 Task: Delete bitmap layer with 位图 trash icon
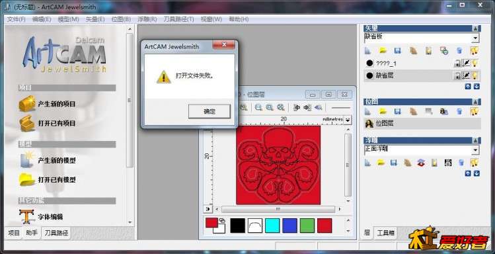click(460, 111)
